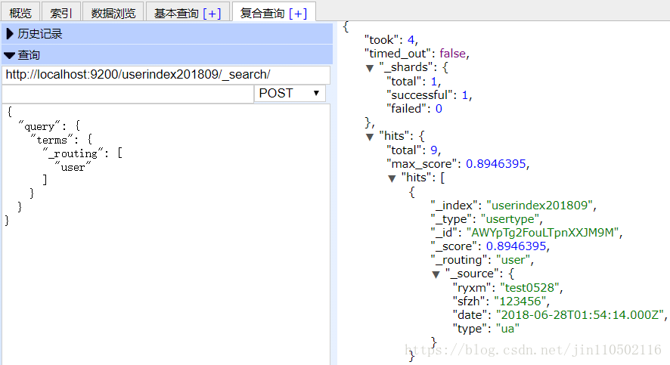
Task: Select the "_index" value userindex201809
Action: 540,206
